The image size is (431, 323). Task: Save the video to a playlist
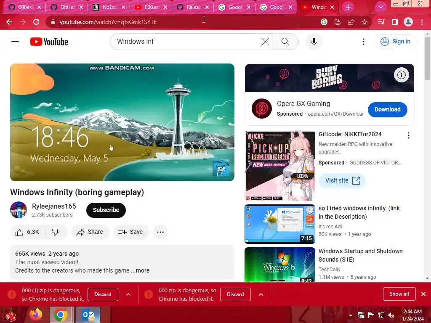tap(131, 232)
